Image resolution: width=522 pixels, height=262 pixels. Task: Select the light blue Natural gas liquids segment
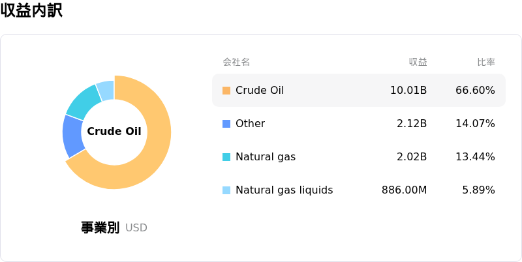(x=106, y=90)
